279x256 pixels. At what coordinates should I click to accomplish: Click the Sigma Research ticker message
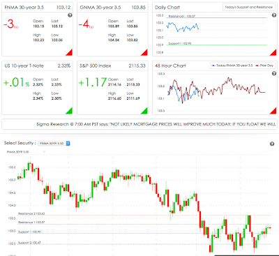click(x=156, y=124)
